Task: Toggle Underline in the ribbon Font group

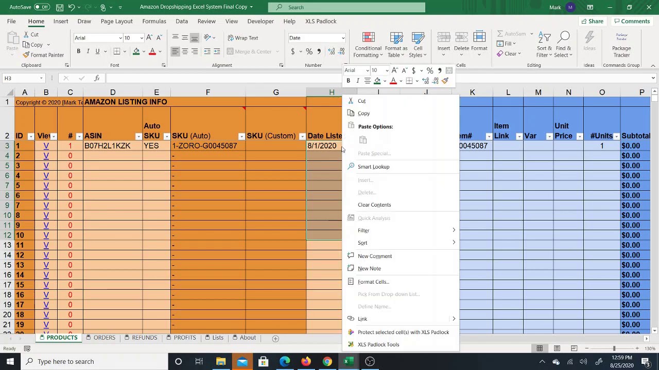Action: coord(97,51)
